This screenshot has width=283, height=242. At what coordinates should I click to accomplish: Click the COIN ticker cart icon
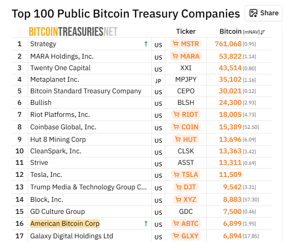point(176,127)
